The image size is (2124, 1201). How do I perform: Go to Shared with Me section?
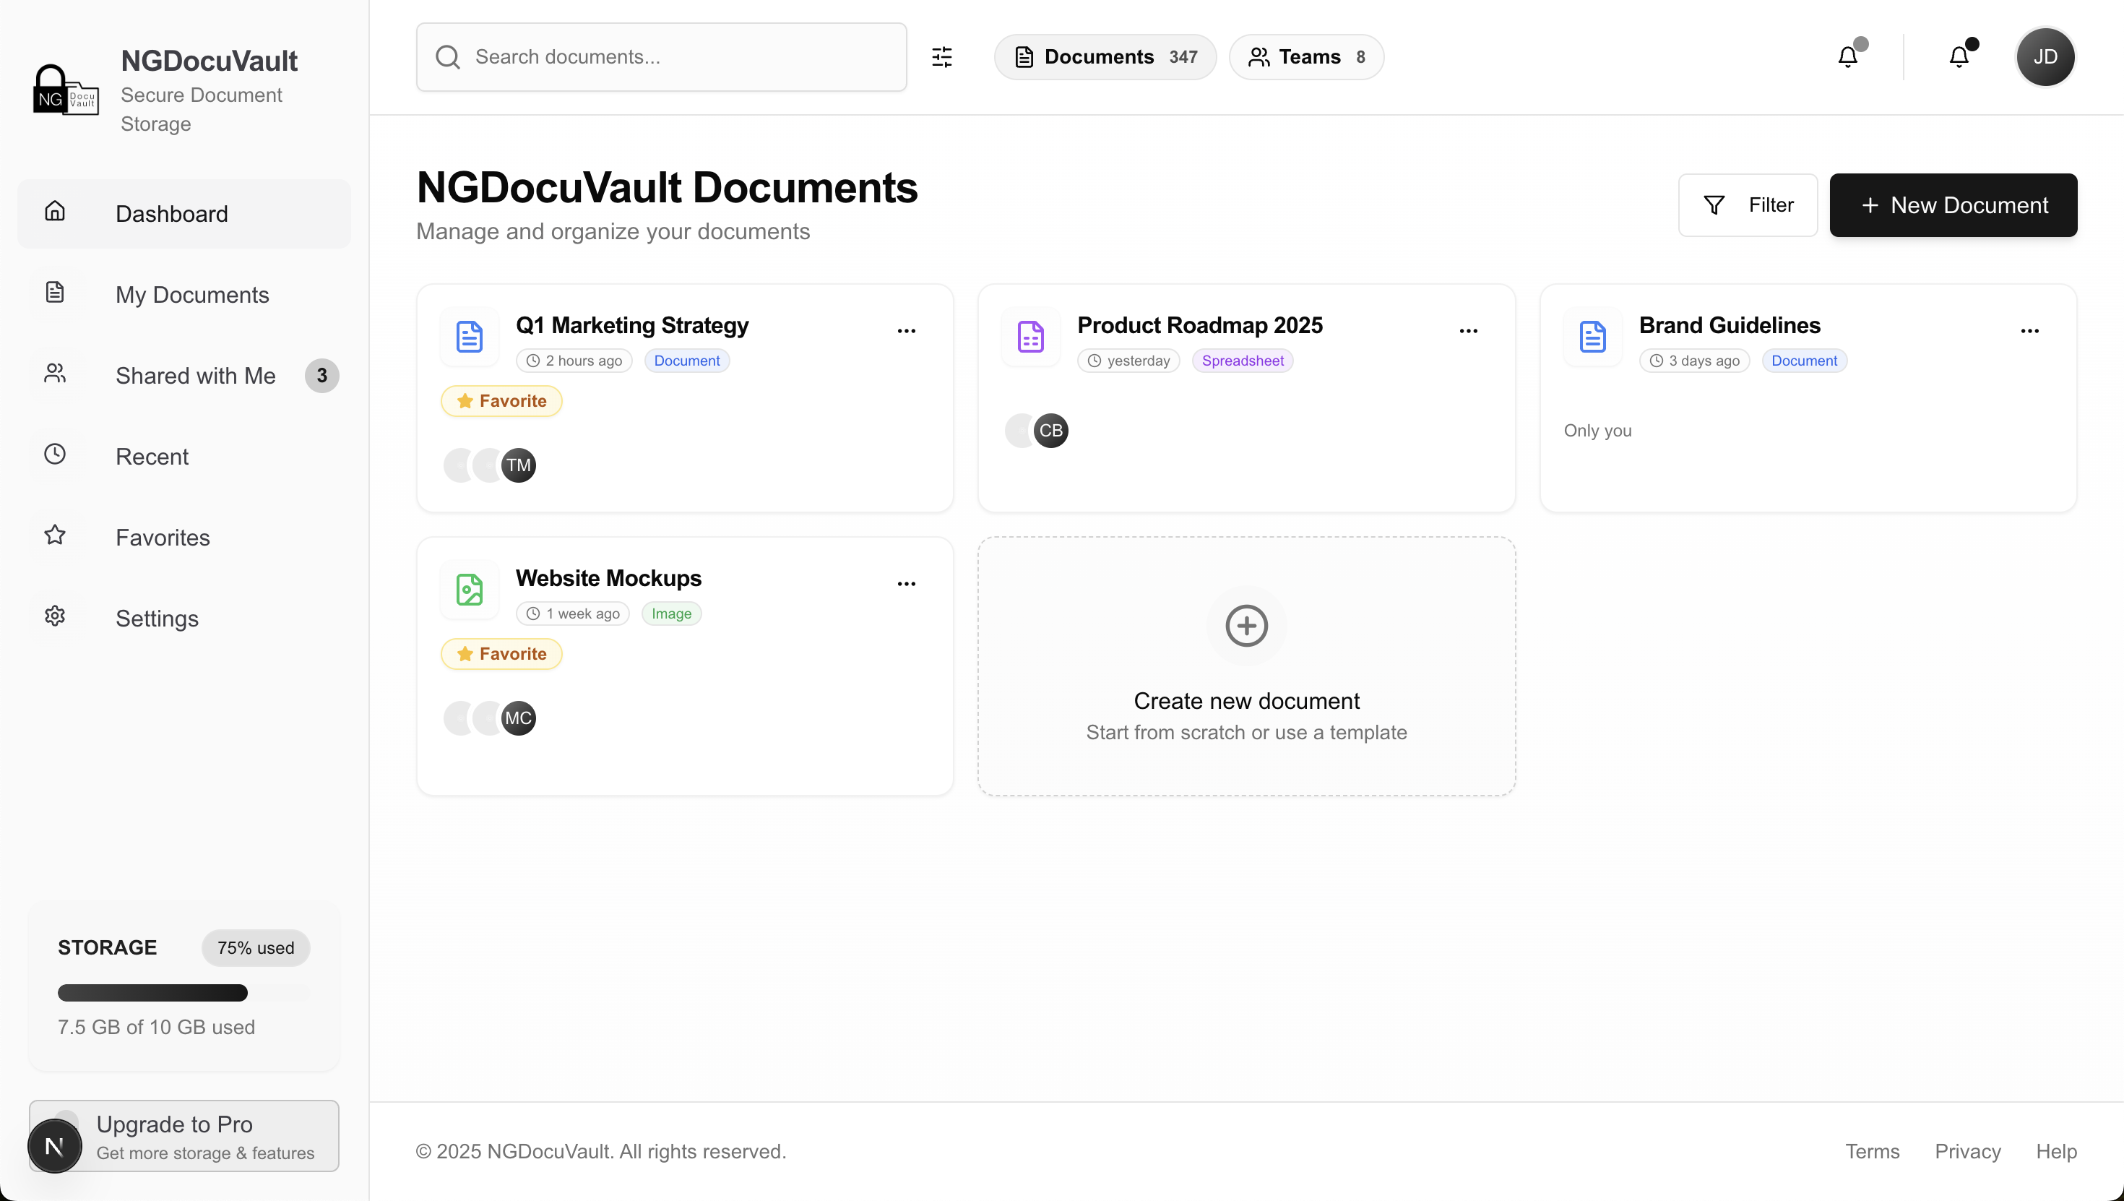coord(195,375)
